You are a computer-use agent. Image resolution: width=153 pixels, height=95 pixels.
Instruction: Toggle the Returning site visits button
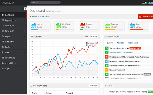click(94, 36)
